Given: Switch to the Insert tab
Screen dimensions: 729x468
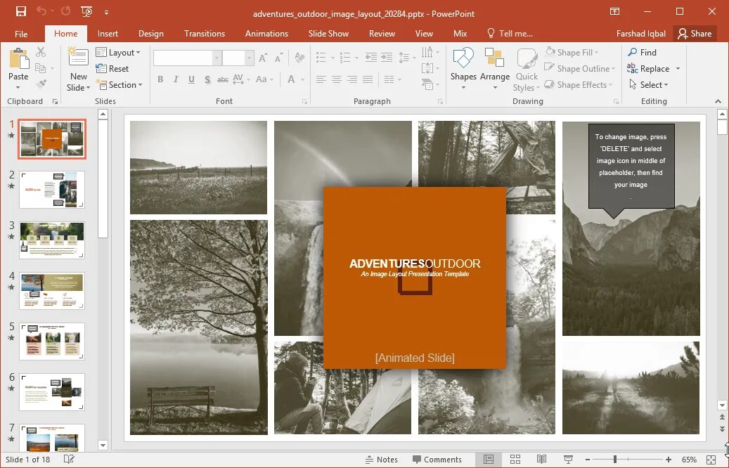Looking at the screenshot, I should [108, 34].
